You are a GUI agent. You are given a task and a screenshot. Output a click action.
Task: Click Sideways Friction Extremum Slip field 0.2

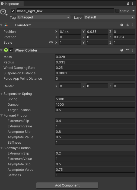click(95, 153)
